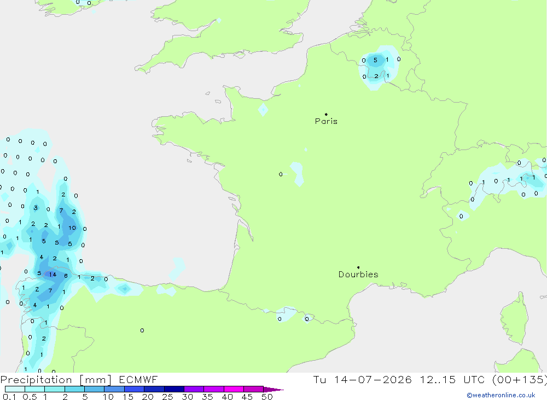Click the 5 mm value over Belgium

click(x=375, y=60)
